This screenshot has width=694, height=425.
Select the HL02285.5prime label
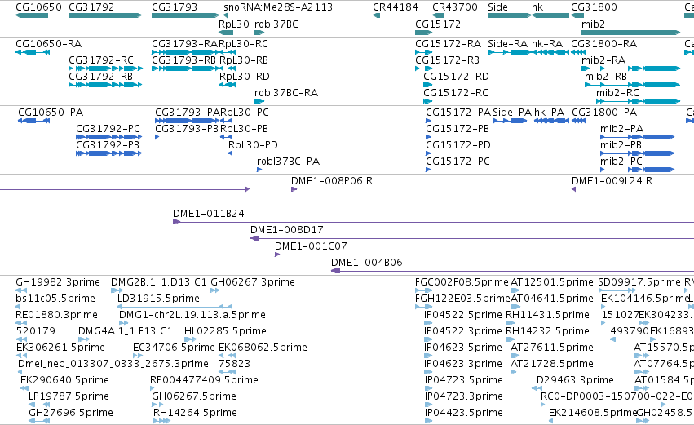(225, 331)
